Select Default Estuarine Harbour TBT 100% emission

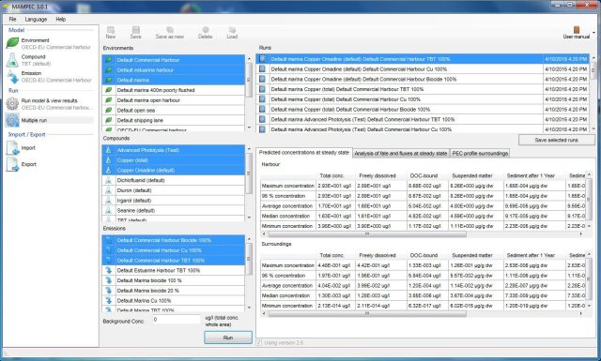tap(173, 270)
